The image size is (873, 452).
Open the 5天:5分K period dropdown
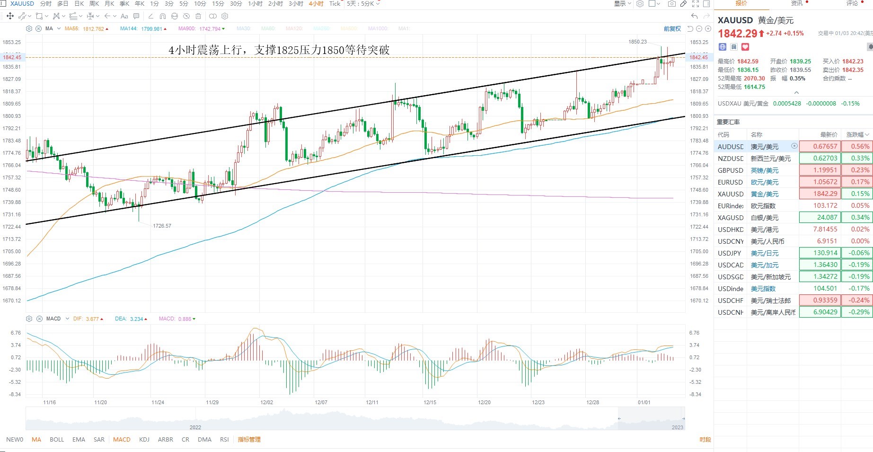(363, 4)
